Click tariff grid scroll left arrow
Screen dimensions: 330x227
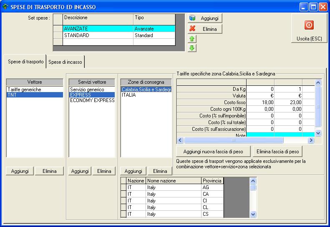180,140
